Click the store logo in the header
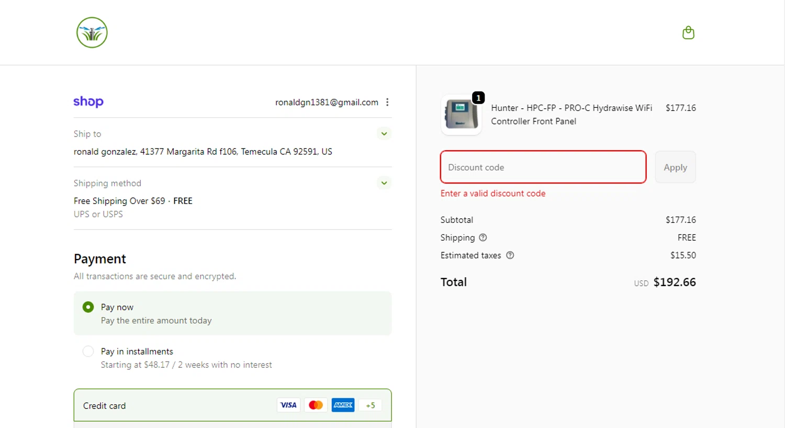 pyautogui.click(x=92, y=32)
